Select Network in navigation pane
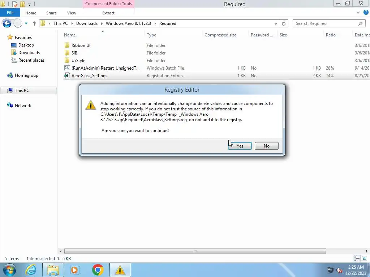 (23, 106)
